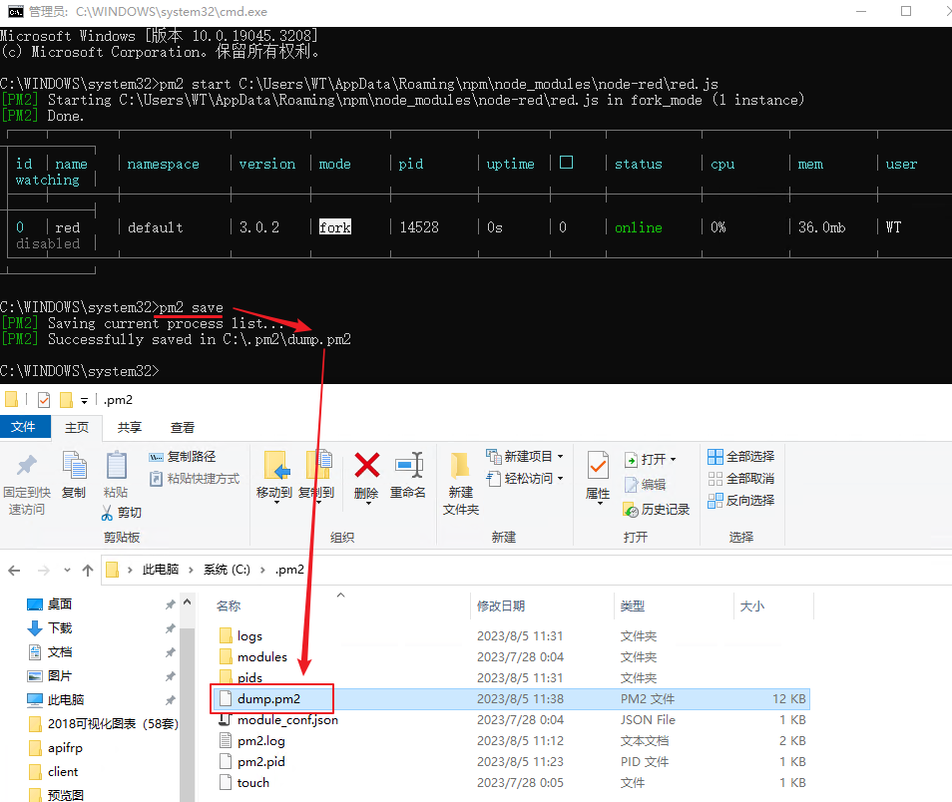Select the touch file
Viewport: 952px width, 802px height.
(x=253, y=783)
